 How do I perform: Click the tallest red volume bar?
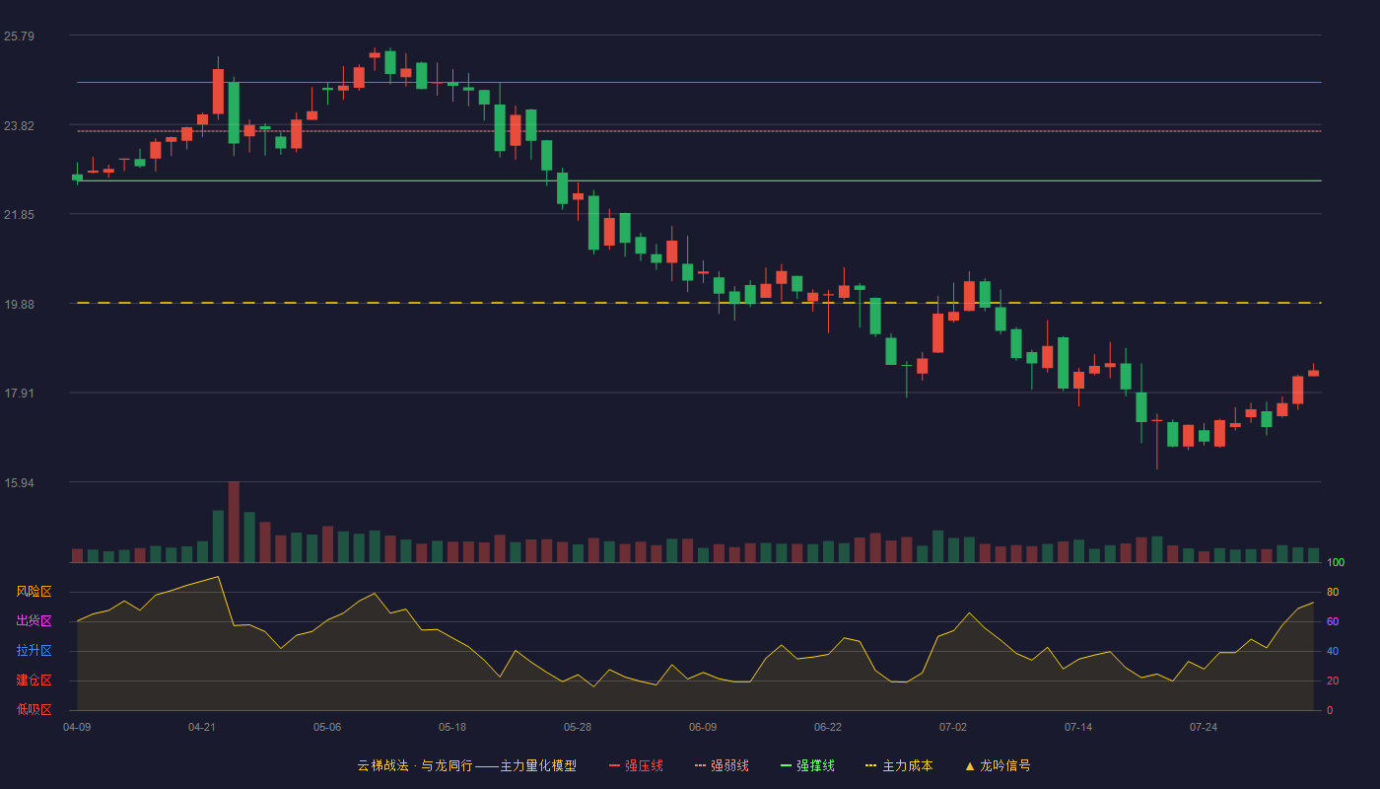[234, 522]
